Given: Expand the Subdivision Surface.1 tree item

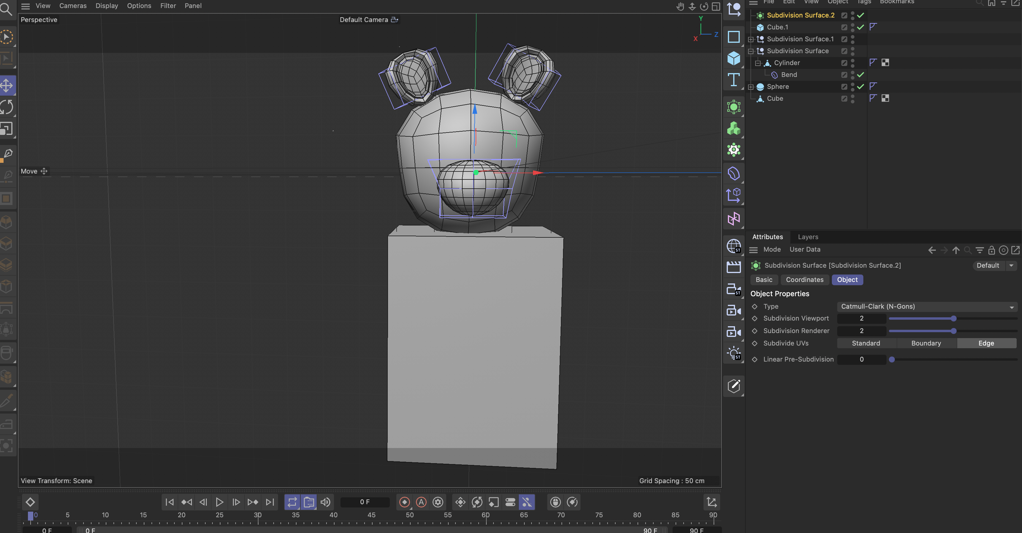Looking at the screenshot, I should pos(751,39).
